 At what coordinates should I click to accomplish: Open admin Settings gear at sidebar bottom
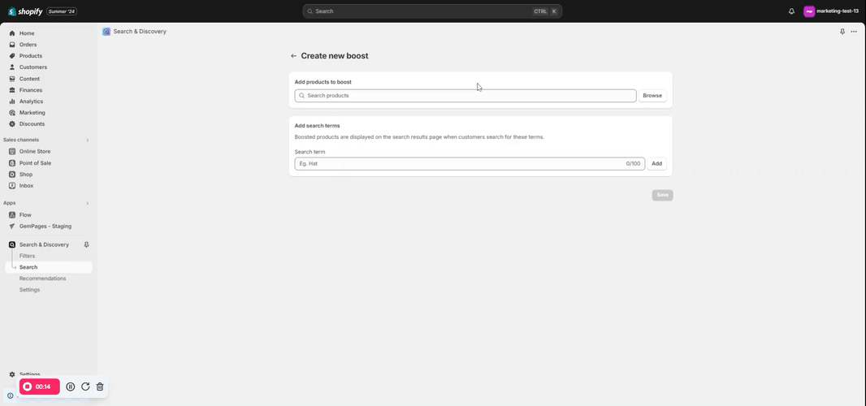(x=12, y=374)
